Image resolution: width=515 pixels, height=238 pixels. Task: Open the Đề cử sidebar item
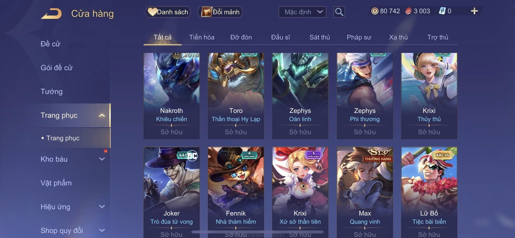(50, 44)
